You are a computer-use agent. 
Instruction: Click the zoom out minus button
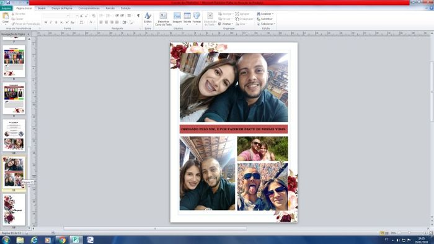tap(399, 233)
